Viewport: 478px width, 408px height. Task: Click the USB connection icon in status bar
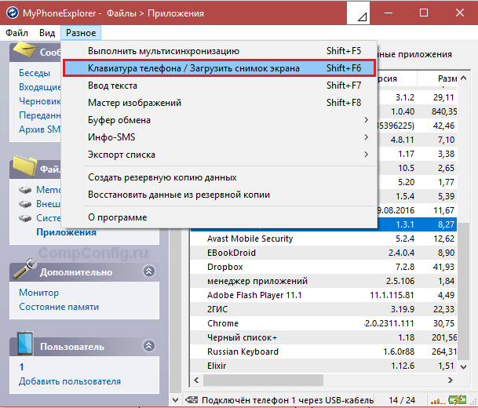(x=192, y=399)
